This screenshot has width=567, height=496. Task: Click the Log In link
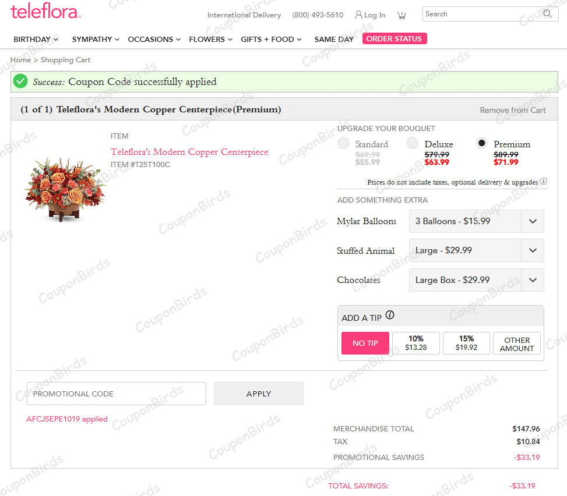[x=375, y=15]
